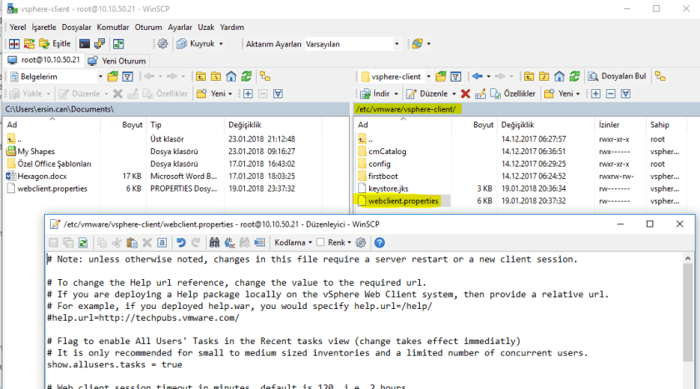Image resolution: width=700 pixels, height=389 pixels.
Task: Sort remote files by Değişiklik column header
Action: pos(517,125)
